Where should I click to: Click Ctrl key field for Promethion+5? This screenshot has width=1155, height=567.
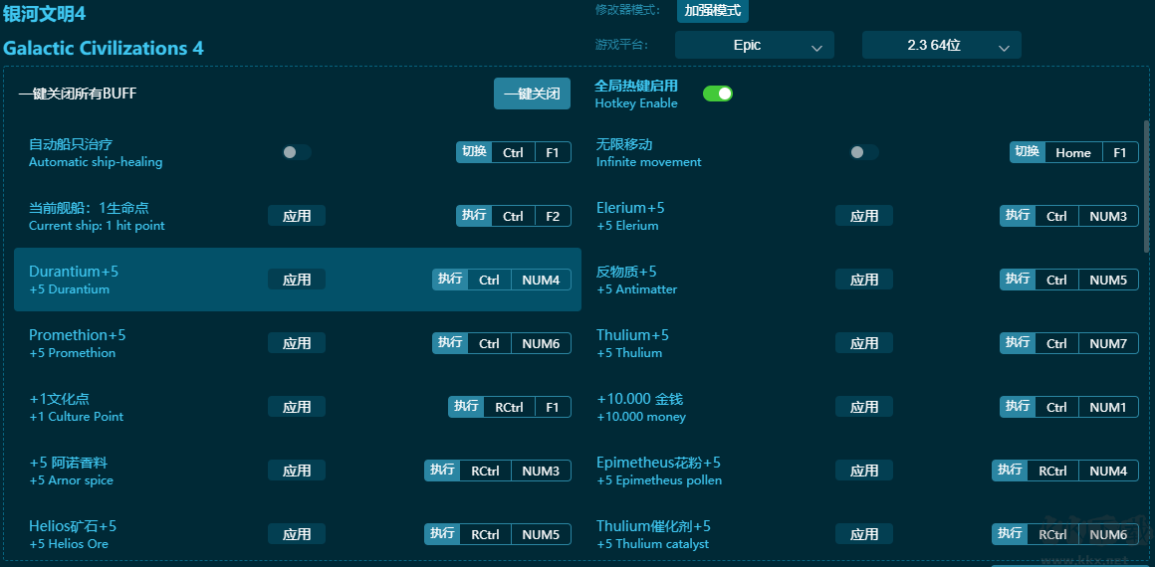(489, 343)
